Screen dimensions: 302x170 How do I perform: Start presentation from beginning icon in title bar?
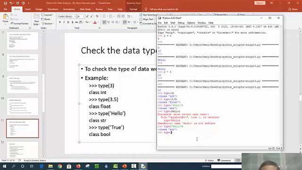click(23, 3)
